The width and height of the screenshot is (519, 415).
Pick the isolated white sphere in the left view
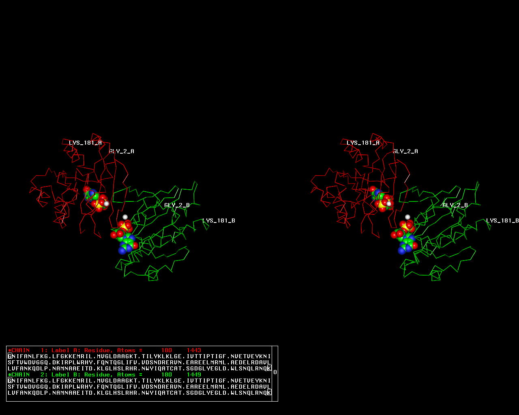click(125, 217)
